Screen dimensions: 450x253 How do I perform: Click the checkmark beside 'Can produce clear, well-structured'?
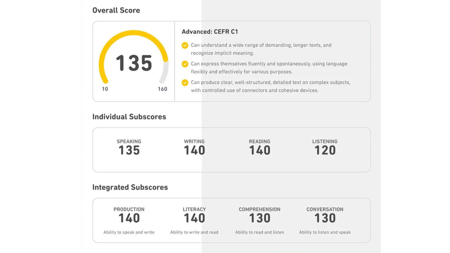click(x=185, y=83)
